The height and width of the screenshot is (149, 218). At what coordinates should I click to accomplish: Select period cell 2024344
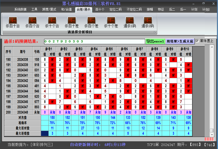coord(23,91)
